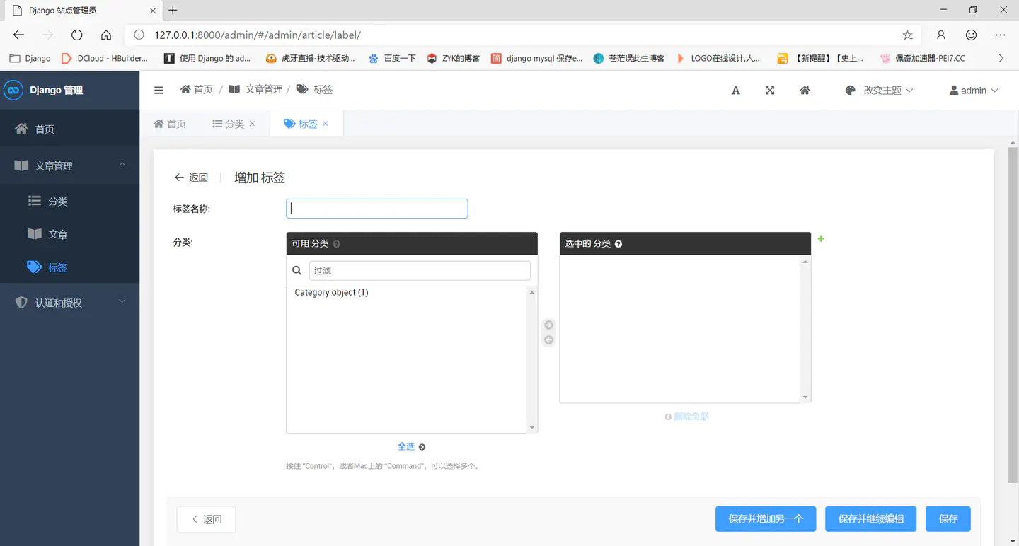
Task: Click the left arrow to remove category
Action: tap(548, 340)
